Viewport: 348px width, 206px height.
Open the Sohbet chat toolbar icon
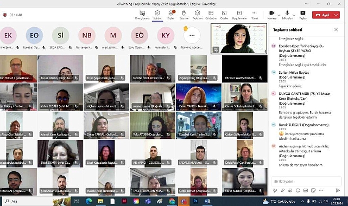157,15
